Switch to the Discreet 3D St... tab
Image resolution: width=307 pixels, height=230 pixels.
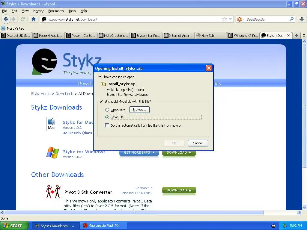[16, 36]
